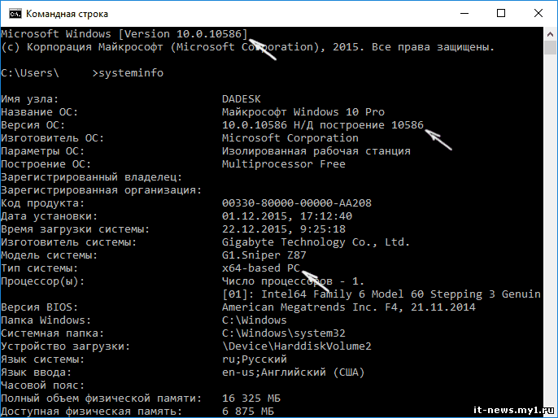Click total memory value "16 325 МБ"
This screenshot has width=558, height=418.
tap(251, 398)
